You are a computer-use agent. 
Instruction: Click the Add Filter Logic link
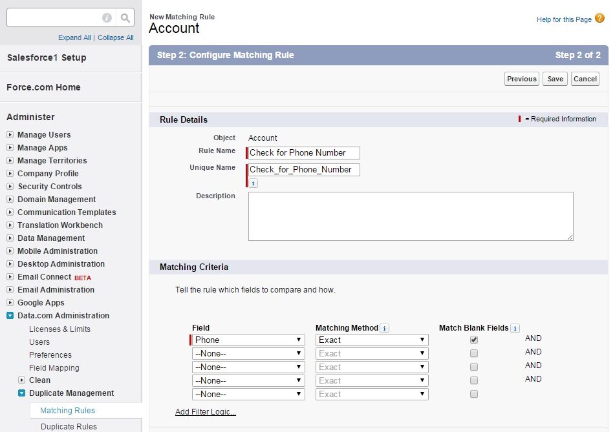point(205,412)
